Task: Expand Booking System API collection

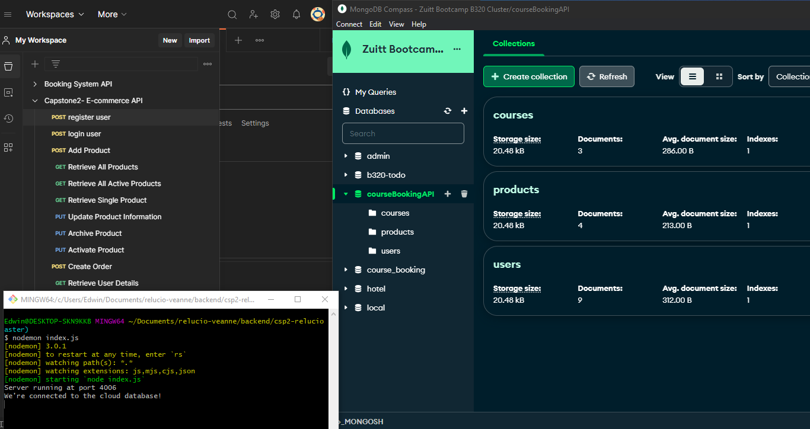Action: [35, 84]
